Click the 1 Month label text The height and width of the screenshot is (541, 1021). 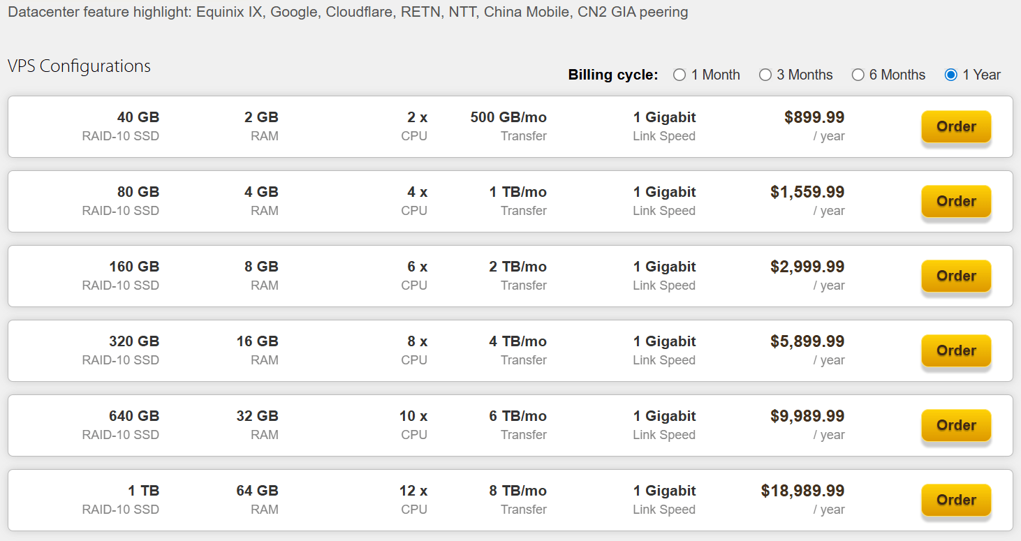(x=715, y=75)
